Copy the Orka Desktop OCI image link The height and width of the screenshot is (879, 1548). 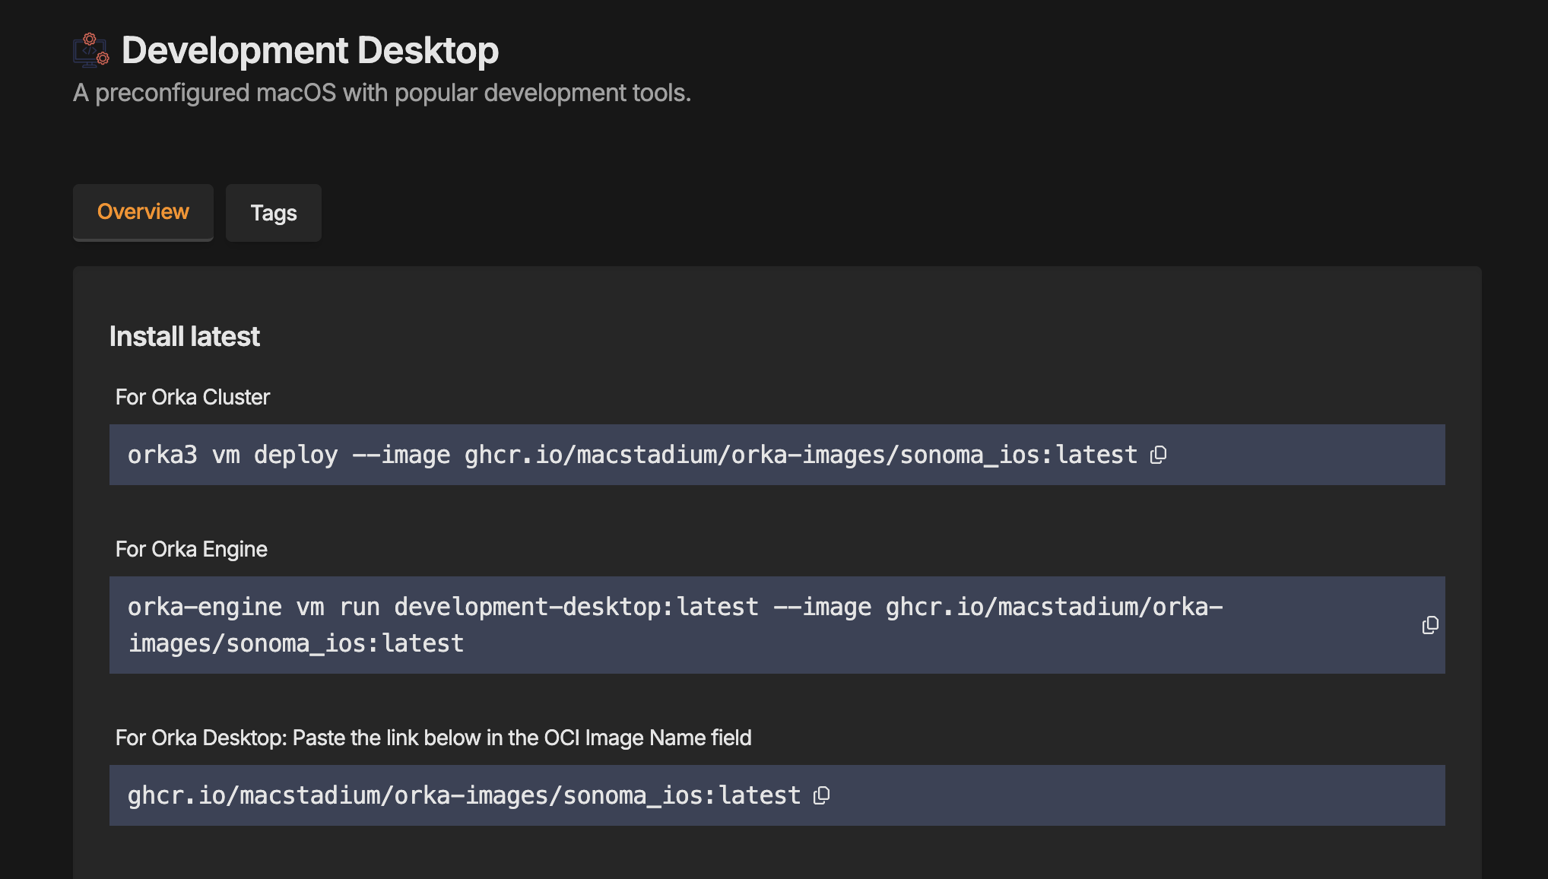(x=821, y=795)
